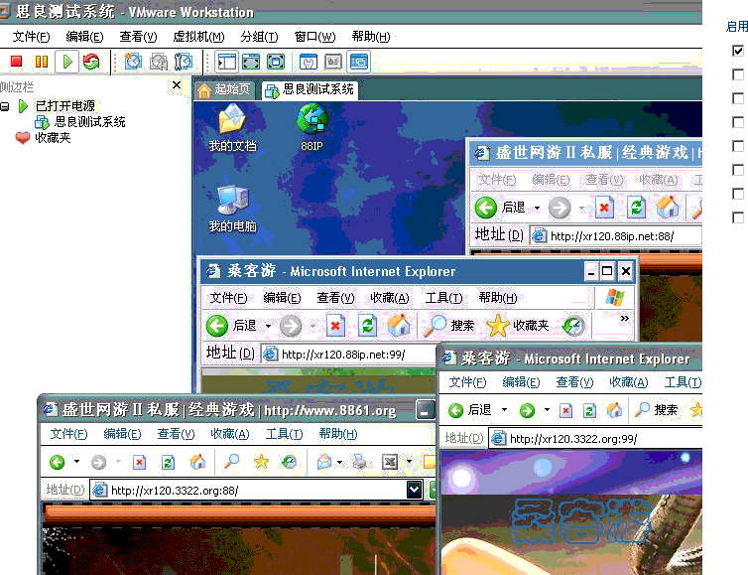Click address field http://xr120.88ip.net:99/
Screen dimensions: 748x575
349,355
